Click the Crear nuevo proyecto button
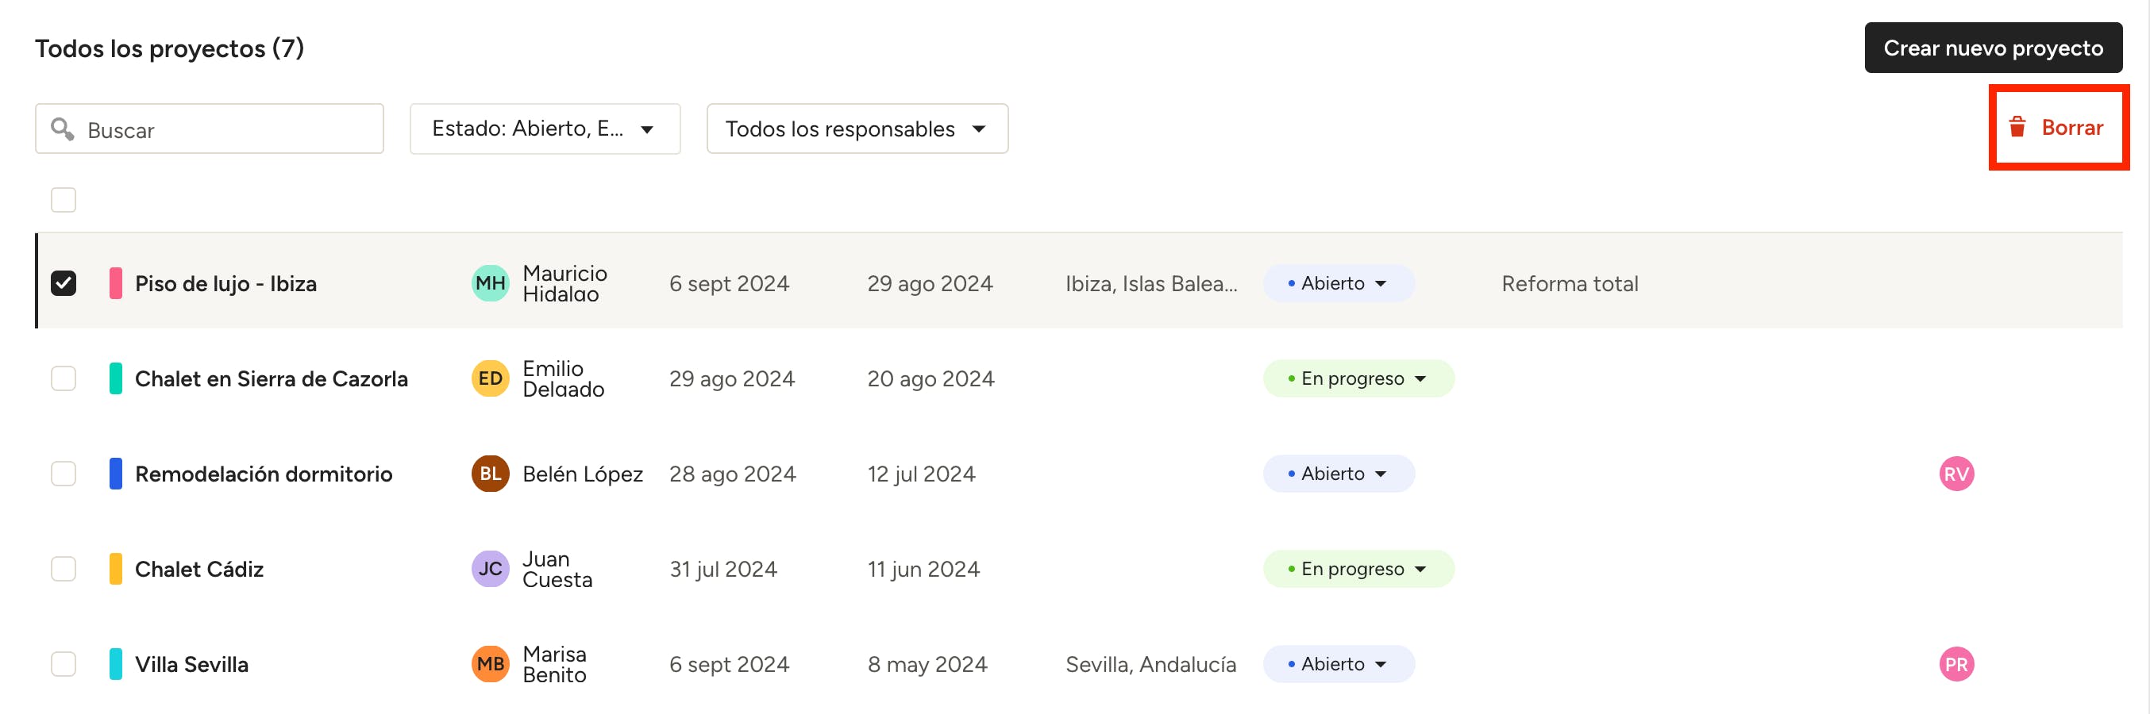The image size is (2150, 714). pos(1992,48)
